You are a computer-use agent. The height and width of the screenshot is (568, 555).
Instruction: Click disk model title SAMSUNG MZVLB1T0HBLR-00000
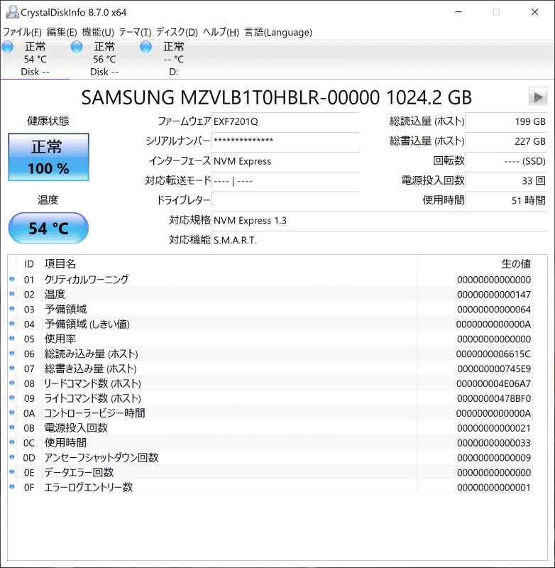(x=230, y=97)
